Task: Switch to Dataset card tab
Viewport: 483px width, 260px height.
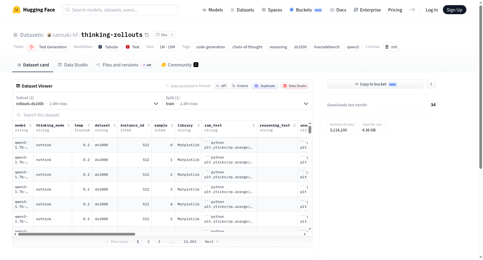Action: (33, 65)
